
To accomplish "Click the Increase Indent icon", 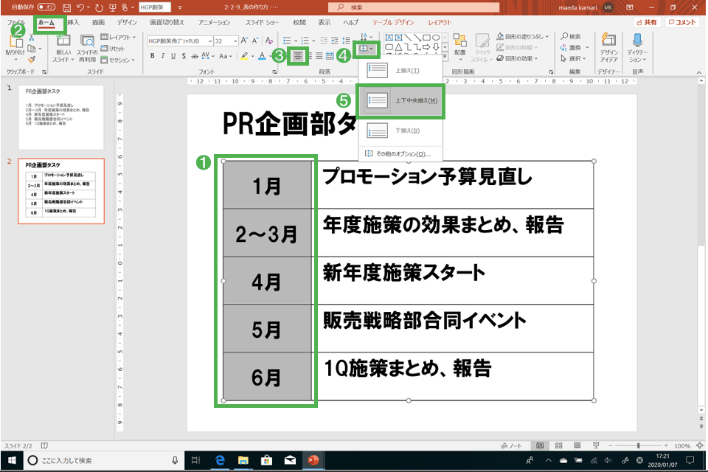I will 335,41.
